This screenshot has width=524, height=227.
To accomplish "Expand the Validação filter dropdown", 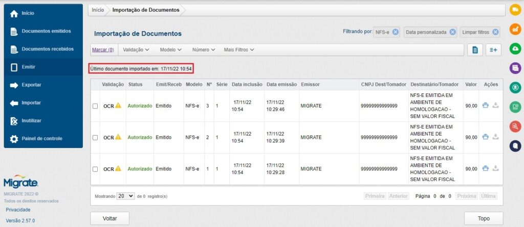I will (x=136, y=50).
